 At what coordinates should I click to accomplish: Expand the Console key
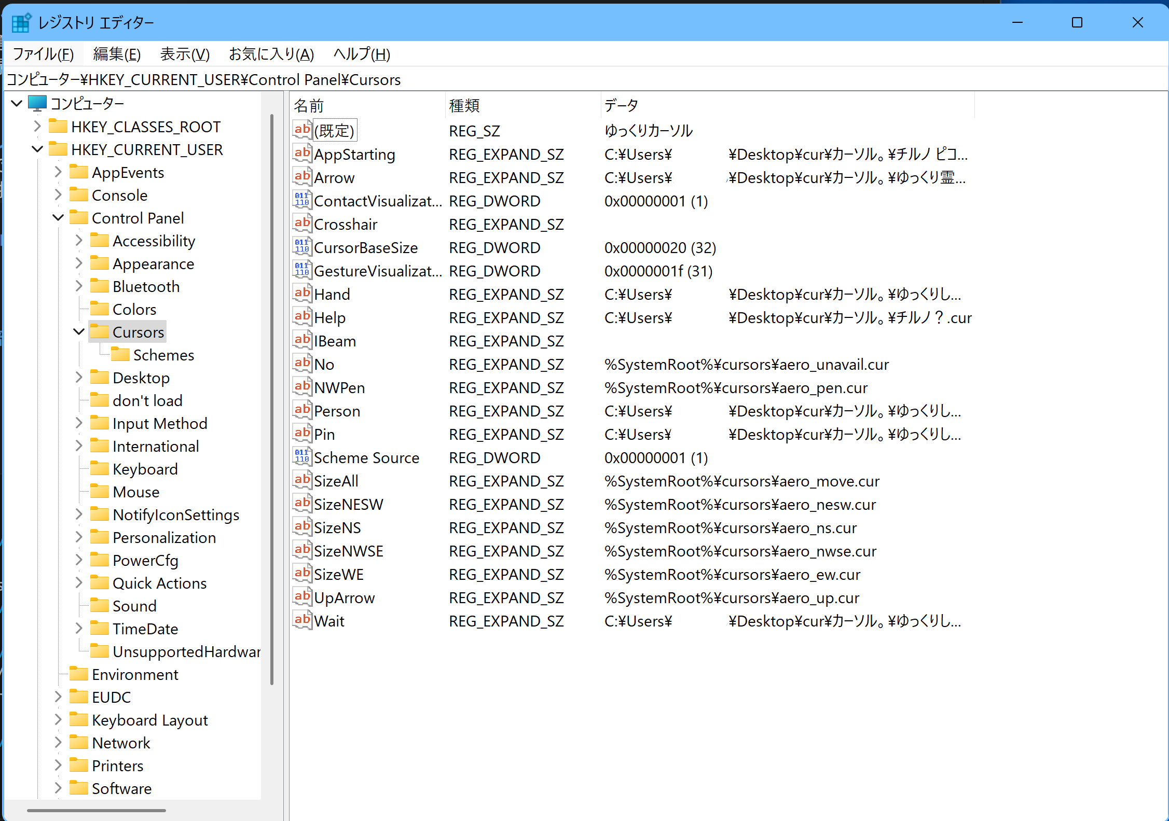58,194
